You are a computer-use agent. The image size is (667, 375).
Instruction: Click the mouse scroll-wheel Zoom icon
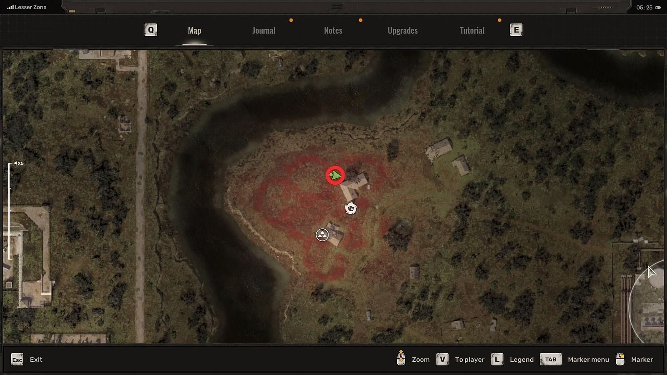[401, 358]
